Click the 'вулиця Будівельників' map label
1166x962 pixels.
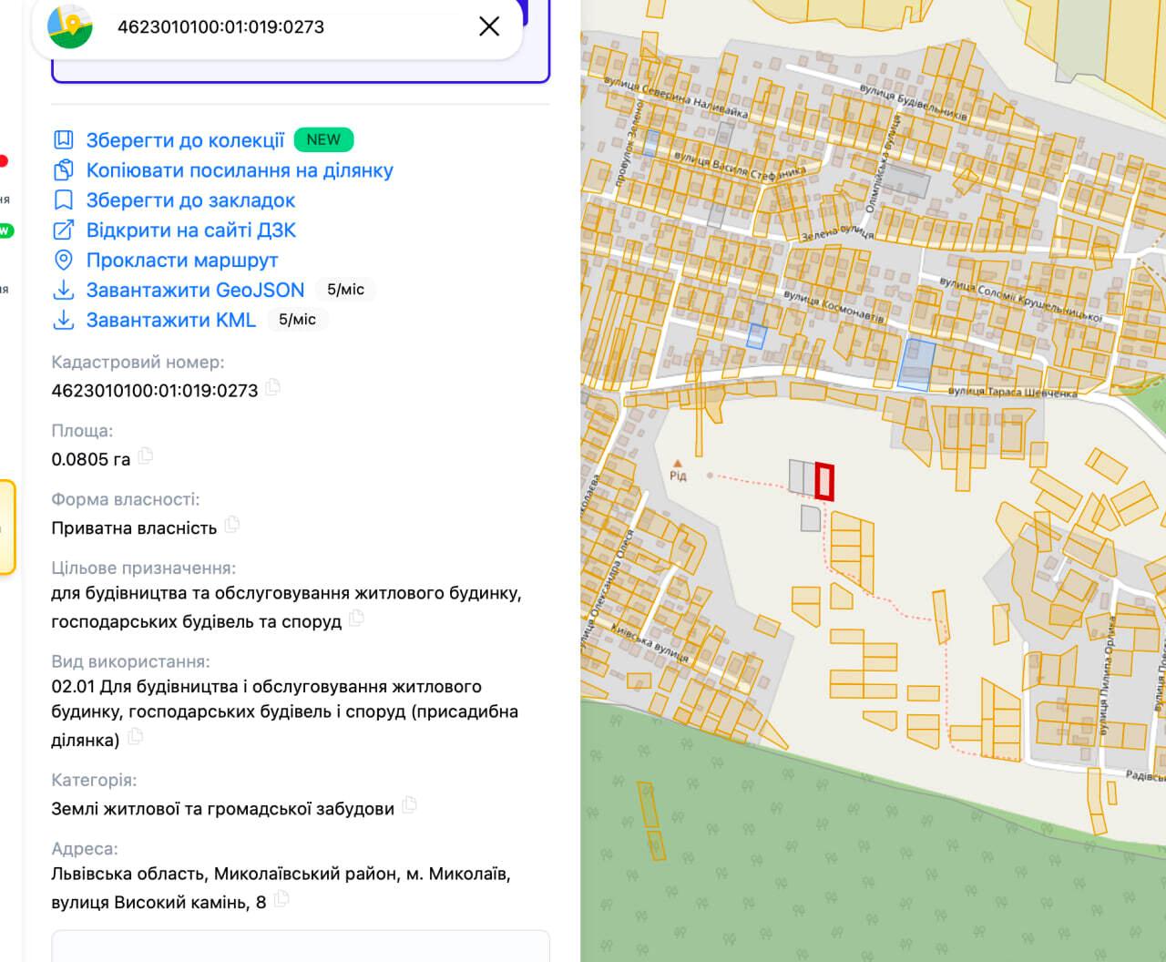coord(914,103)
